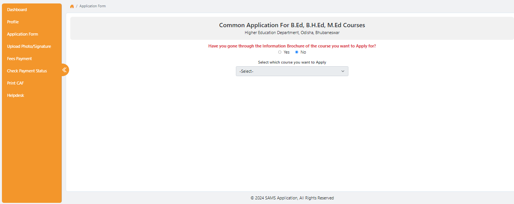This screenshot has height=204, width=514.
Task: Click the Application Form breadcrumb text
Action: [x=93, y=6]
